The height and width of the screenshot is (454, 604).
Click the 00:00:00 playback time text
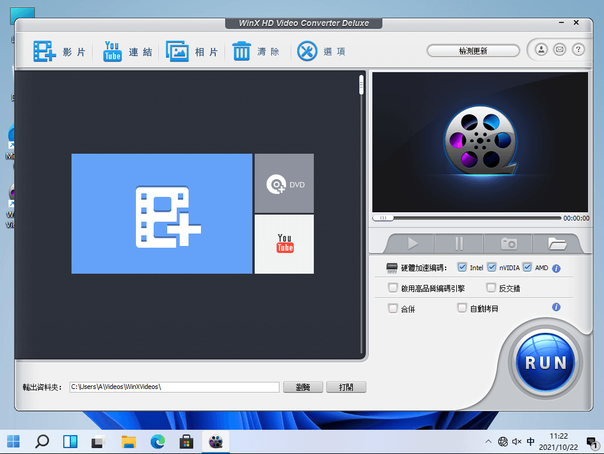pyautogui.click(x=576, y=218)
